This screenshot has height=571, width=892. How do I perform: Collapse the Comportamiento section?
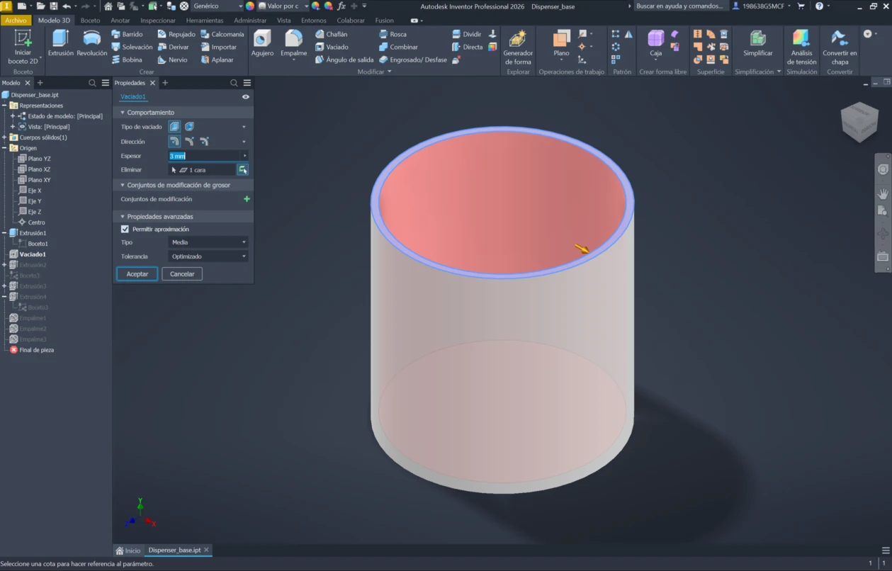(x=122, y=113)
